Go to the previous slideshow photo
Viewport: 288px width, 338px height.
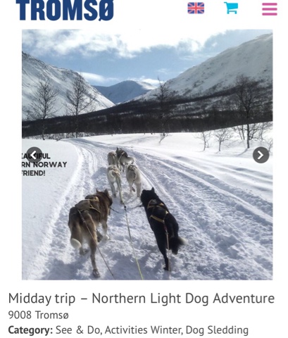(35, 155)
